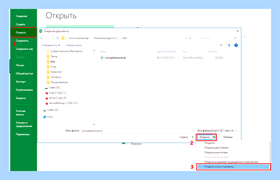
Task: Expand the Открыть button dropdown arrow
Action: tap(214, 137)
